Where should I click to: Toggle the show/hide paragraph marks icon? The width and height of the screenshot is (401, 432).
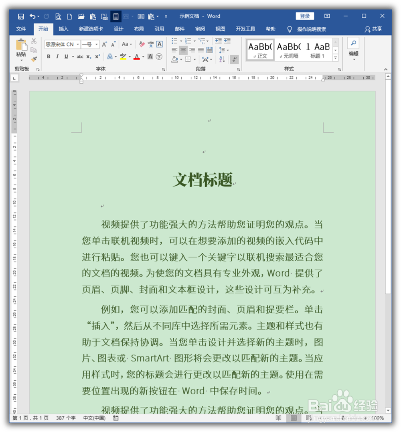point(235,59)
